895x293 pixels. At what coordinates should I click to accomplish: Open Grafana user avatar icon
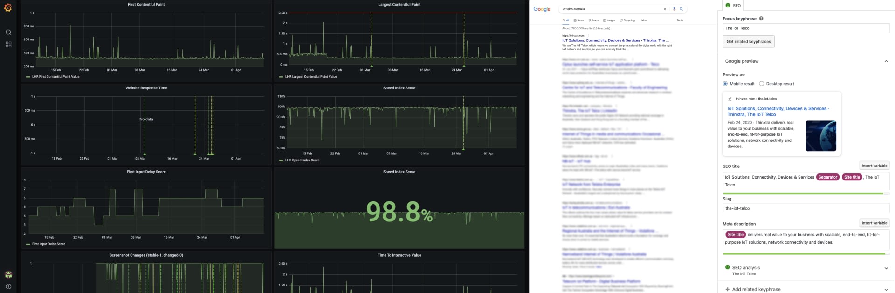pyautogui.click(x=8, y=275)
